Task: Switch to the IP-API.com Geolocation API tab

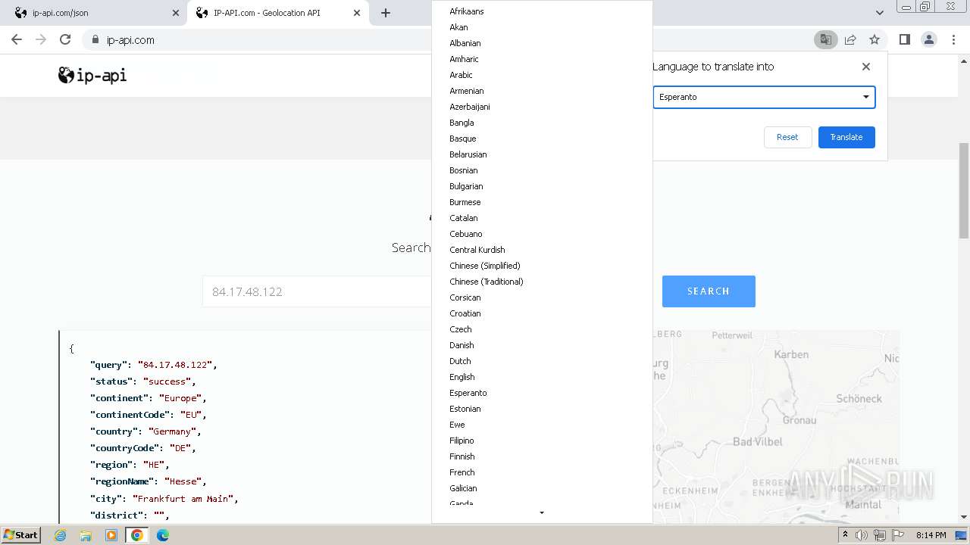Action: [x=277, y=13]
